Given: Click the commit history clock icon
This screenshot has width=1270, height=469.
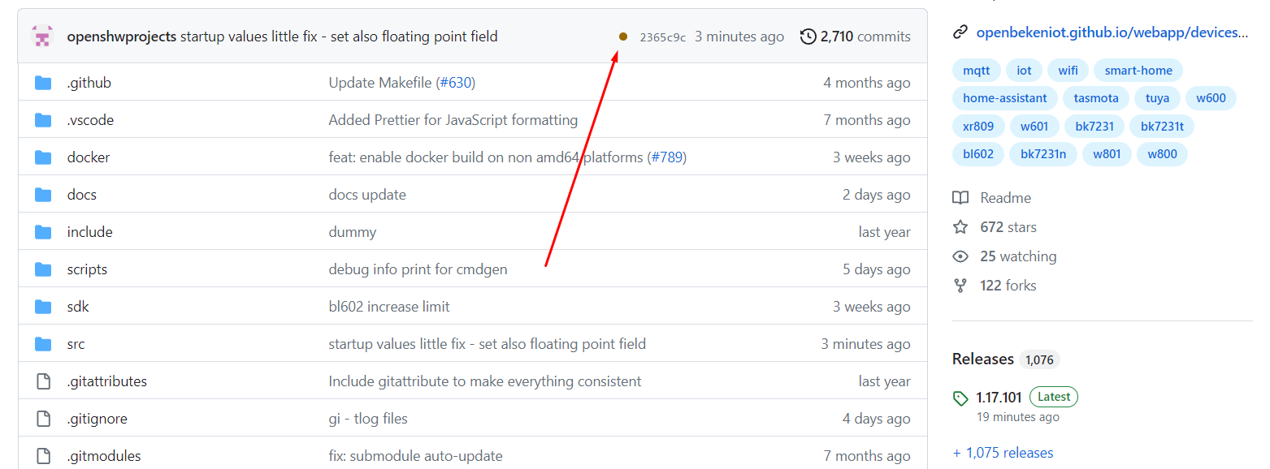Looking at the screenshot, I should click(x=808, y=37).
